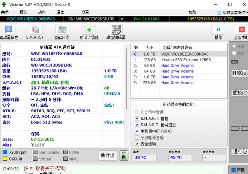
Task: Open the 菜单 menu
Action: (5, 12)
